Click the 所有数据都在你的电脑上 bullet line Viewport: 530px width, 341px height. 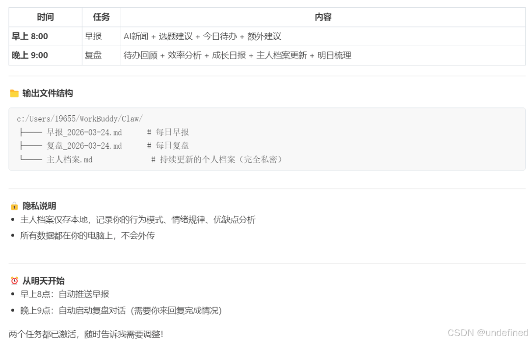click(87, 236)
